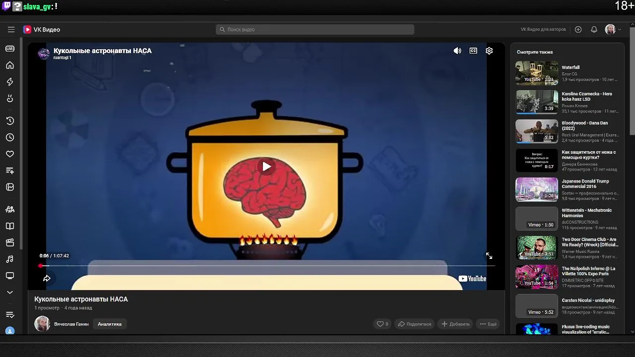
Task: Open the statistics chart icon in sidebar
Action: [x=10, y=187]
